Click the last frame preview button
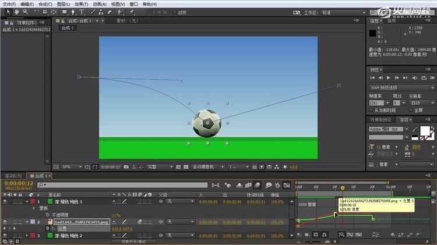This screenshot has height=245, width=437. [405, 77]
